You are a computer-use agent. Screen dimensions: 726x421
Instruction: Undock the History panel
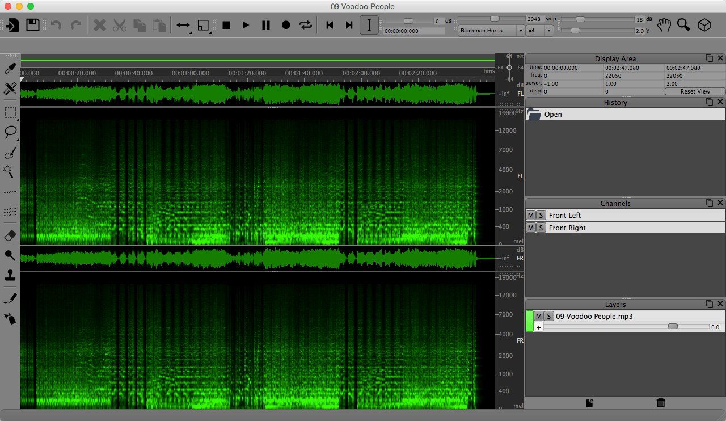click(x=710, y=102)
